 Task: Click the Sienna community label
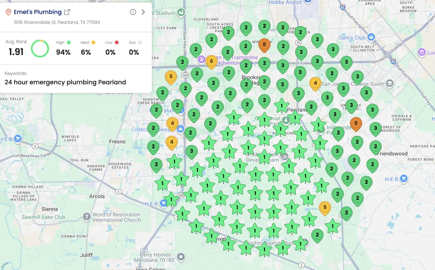50,209
